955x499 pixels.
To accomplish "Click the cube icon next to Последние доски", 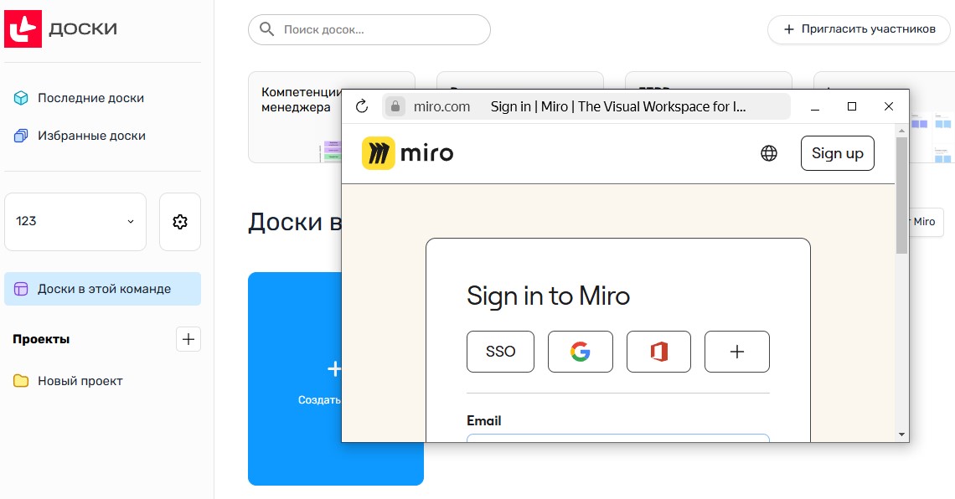I will (21, 98).
